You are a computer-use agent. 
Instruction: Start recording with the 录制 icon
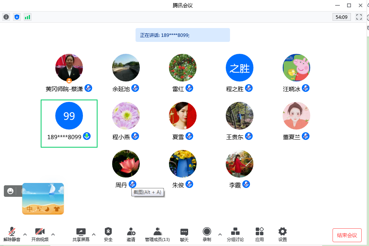point(207,234)
